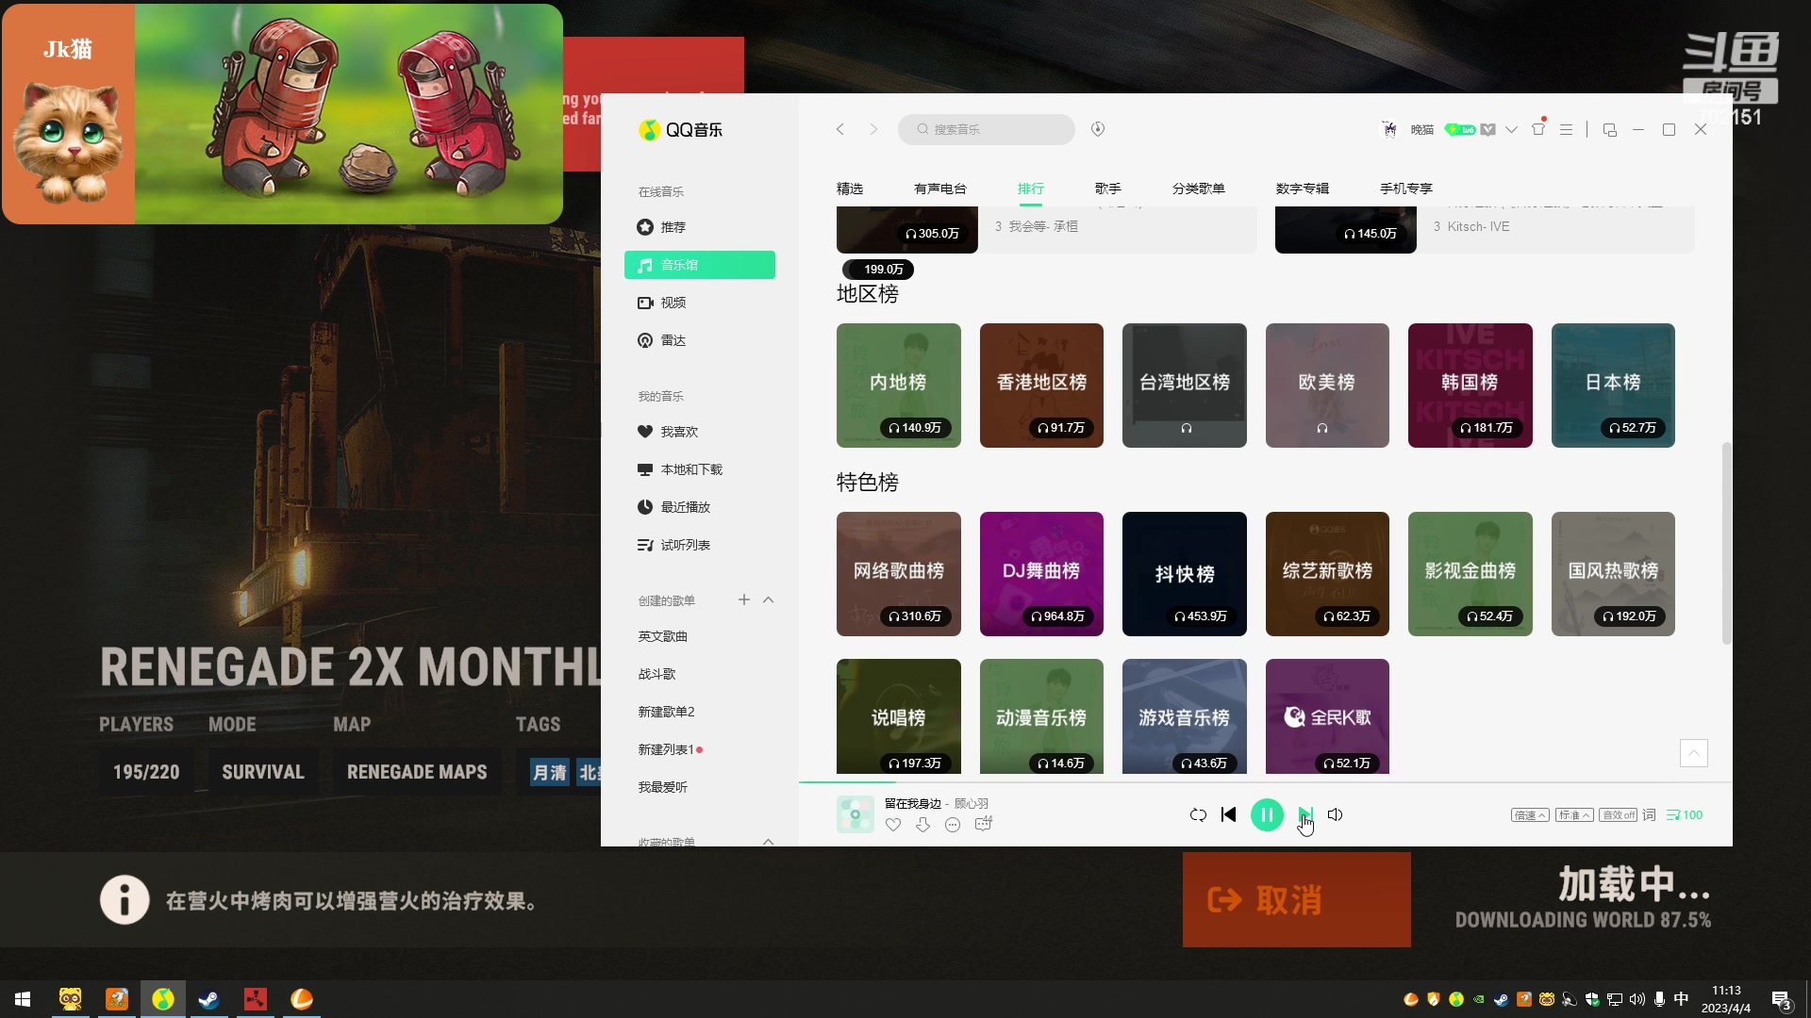Image resolution: width=1811 pixels, height=1018 pixels.
Task: Like the playing song 留在我身边
Action: tap(893, 824)
